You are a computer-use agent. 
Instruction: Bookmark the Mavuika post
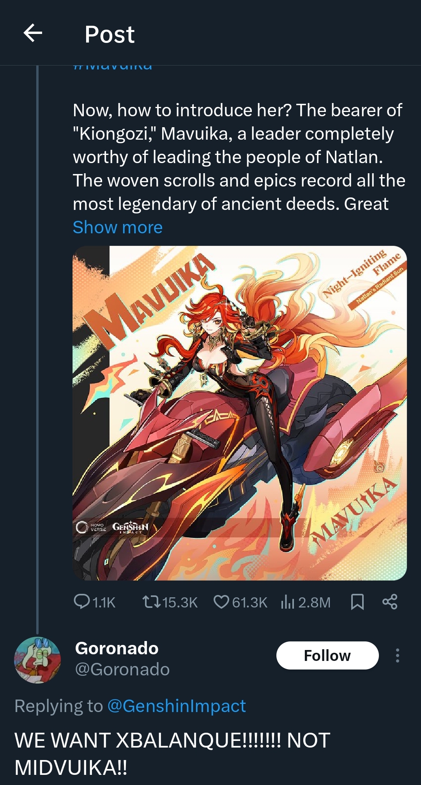357,602
